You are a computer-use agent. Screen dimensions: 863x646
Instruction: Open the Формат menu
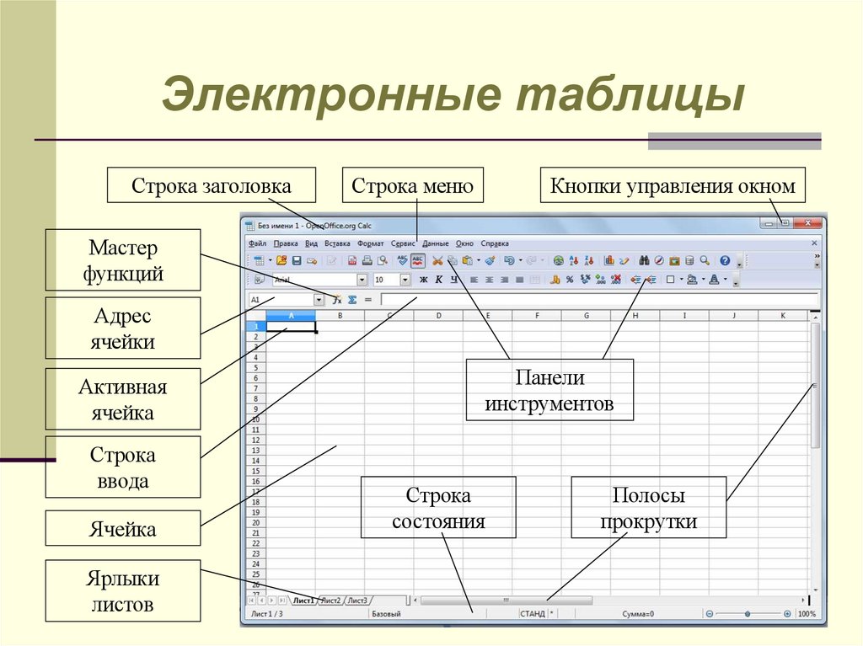coord(371,243)
